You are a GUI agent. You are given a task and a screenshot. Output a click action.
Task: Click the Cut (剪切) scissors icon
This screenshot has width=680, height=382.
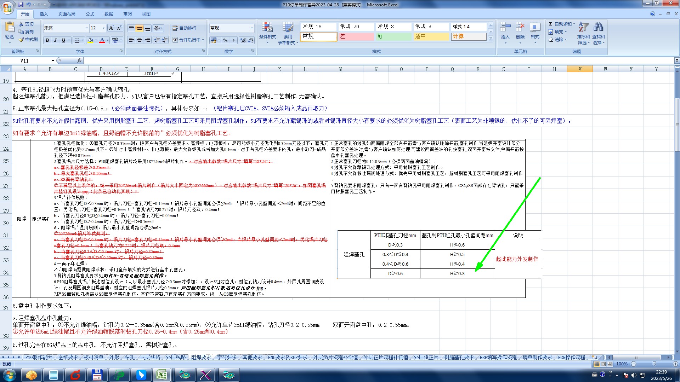(22, 24)
